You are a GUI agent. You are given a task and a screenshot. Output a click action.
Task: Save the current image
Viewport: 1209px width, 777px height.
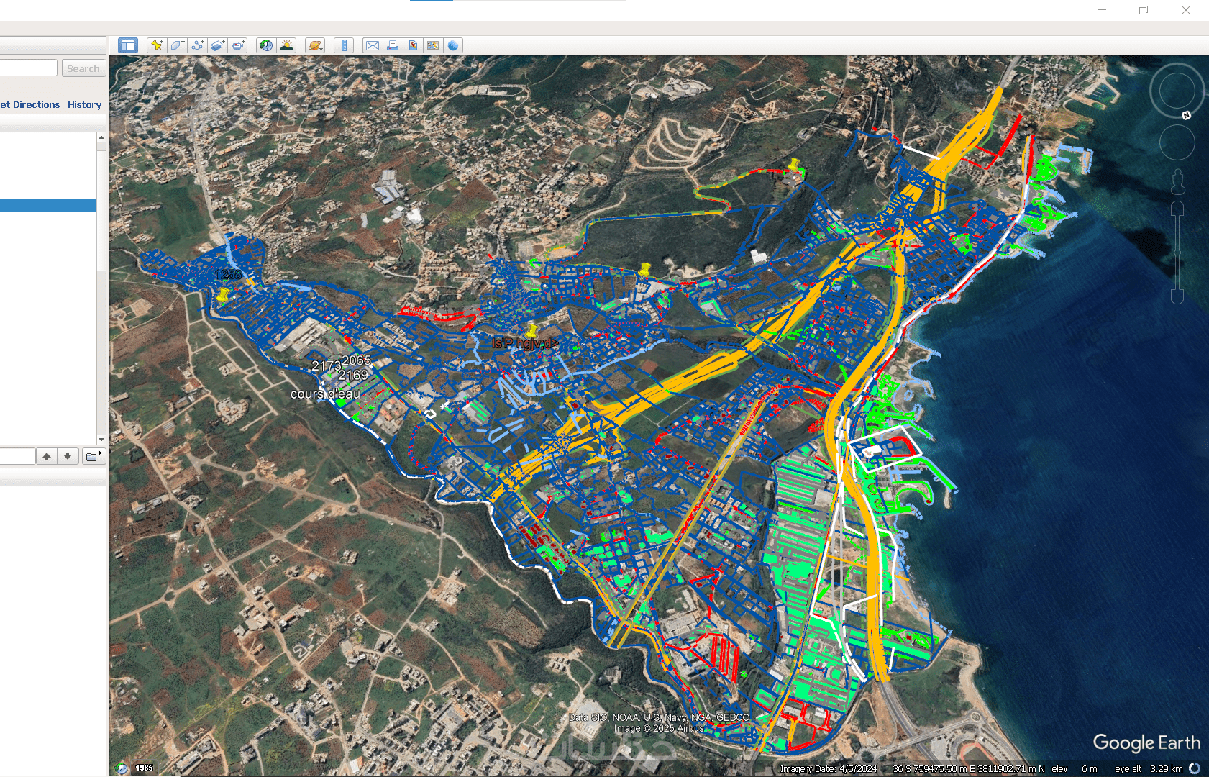413,45
